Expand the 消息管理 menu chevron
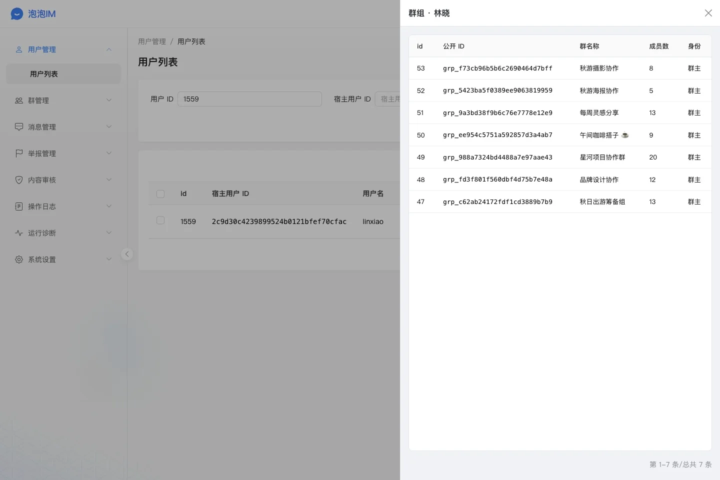The width and height of the screenshot is (720, 480). click(109, 127)
